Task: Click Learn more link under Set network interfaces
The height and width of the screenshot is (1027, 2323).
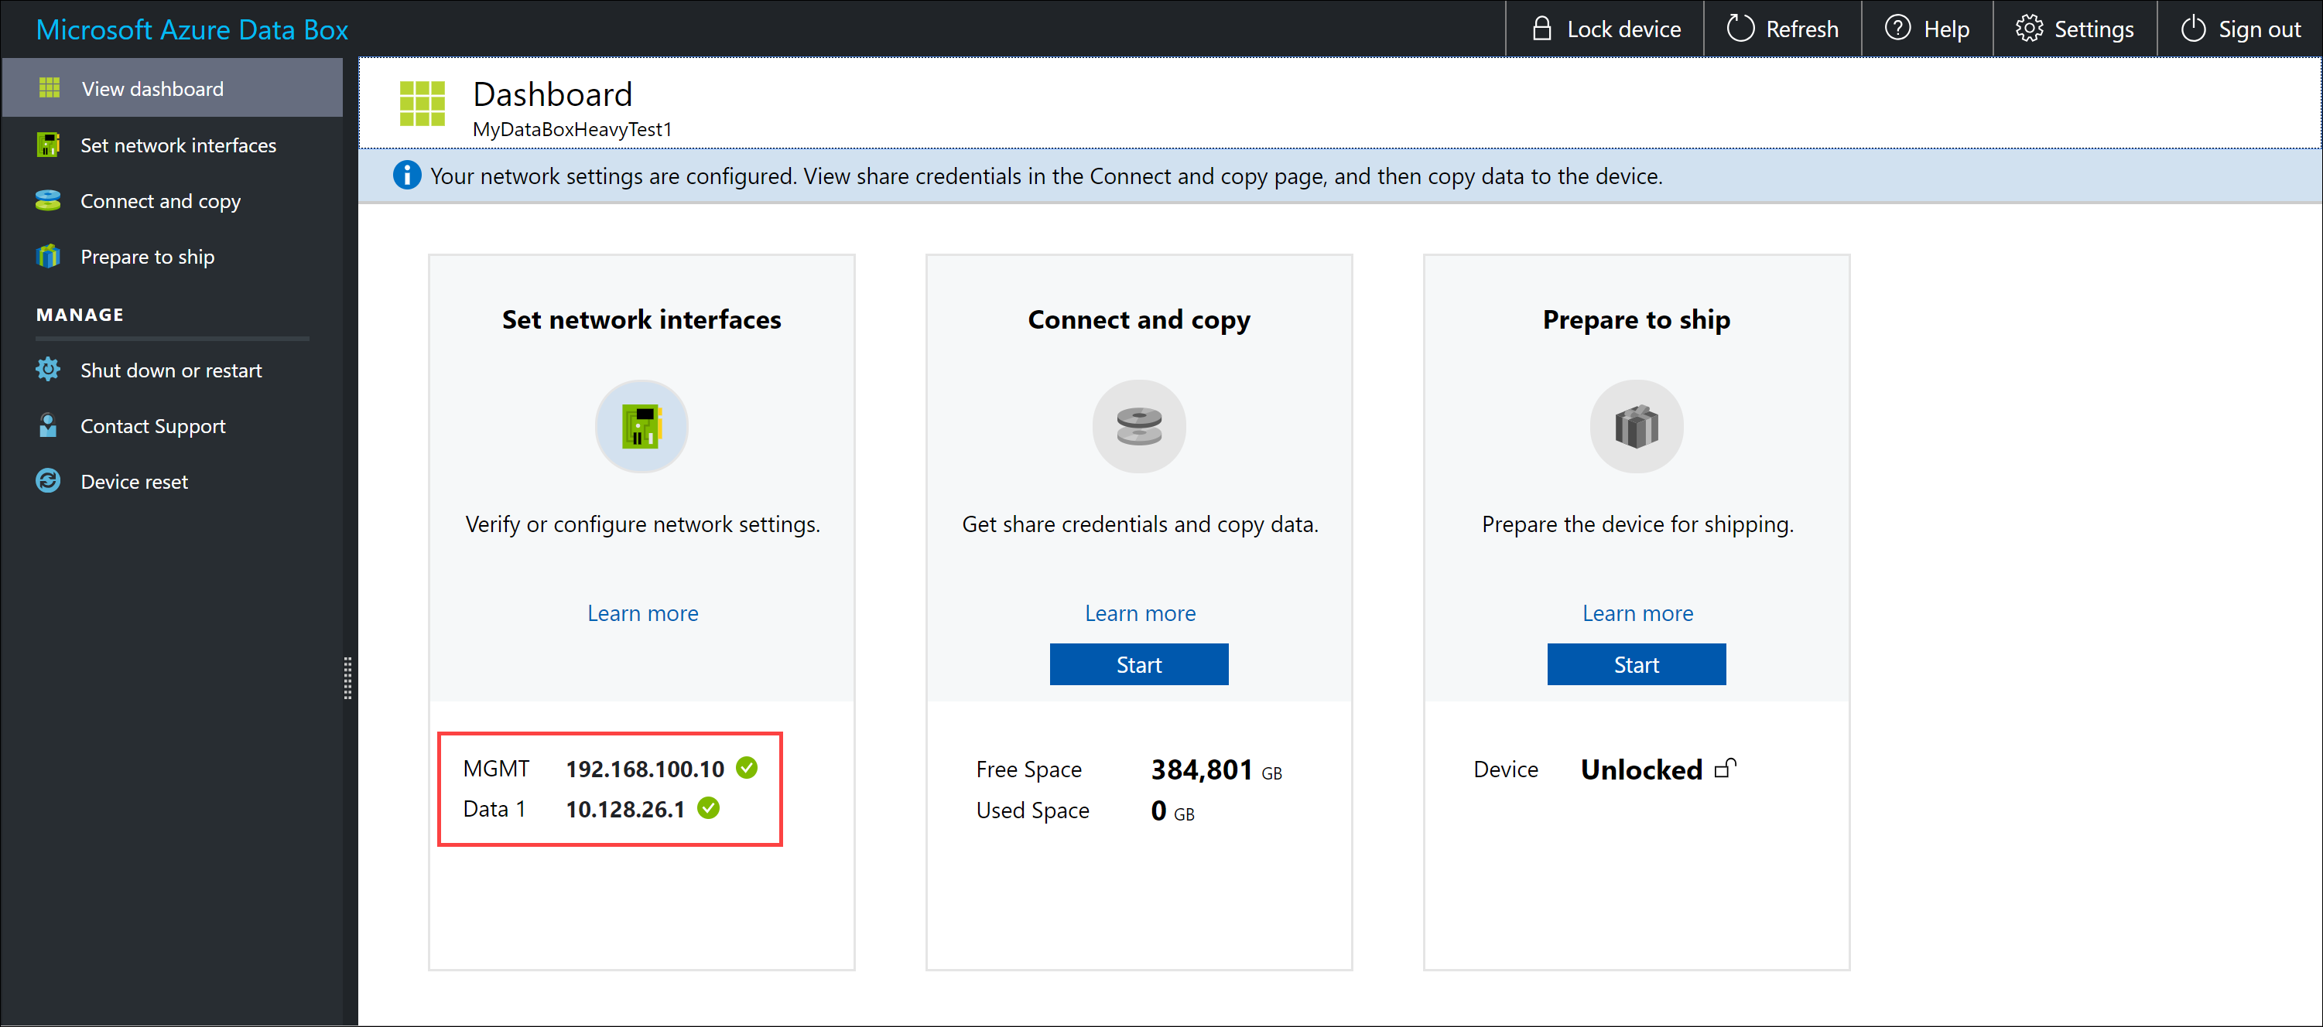Action: point(641,612)
